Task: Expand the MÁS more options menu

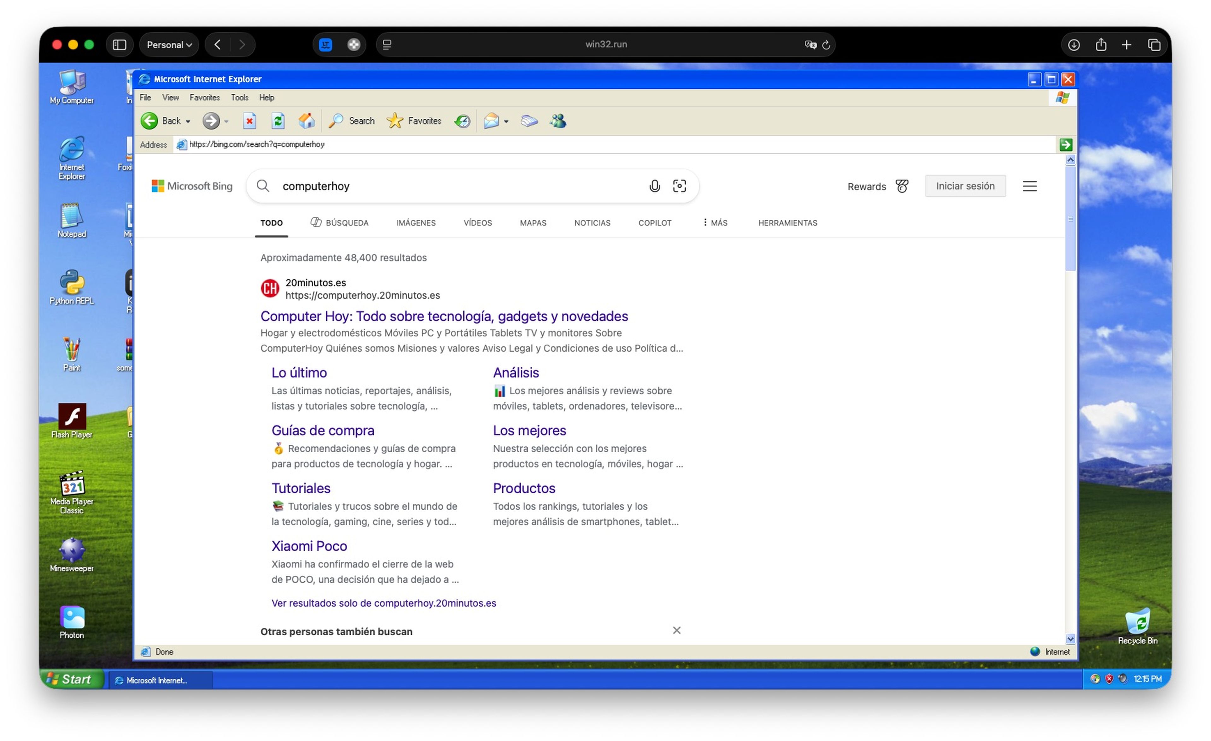Action: [715, 223]
